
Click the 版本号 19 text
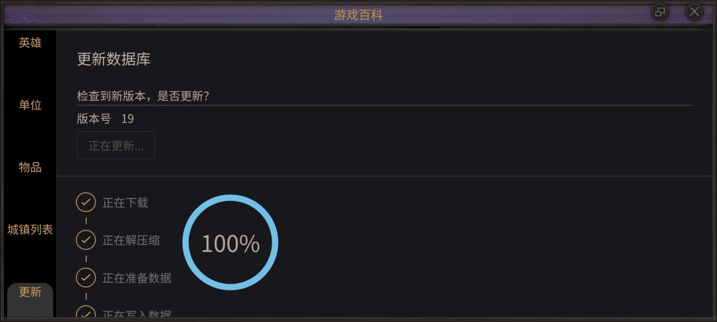(106, 119)
